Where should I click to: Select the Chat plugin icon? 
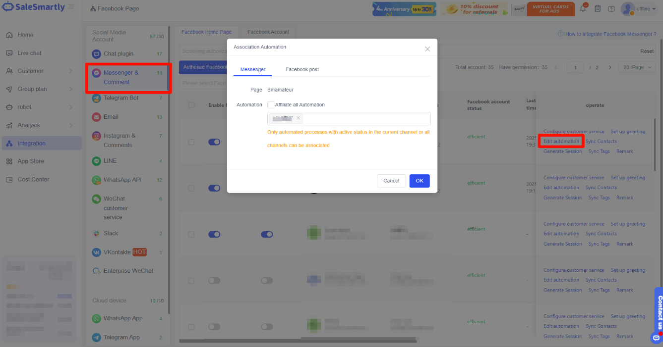(x=96, y=54)
